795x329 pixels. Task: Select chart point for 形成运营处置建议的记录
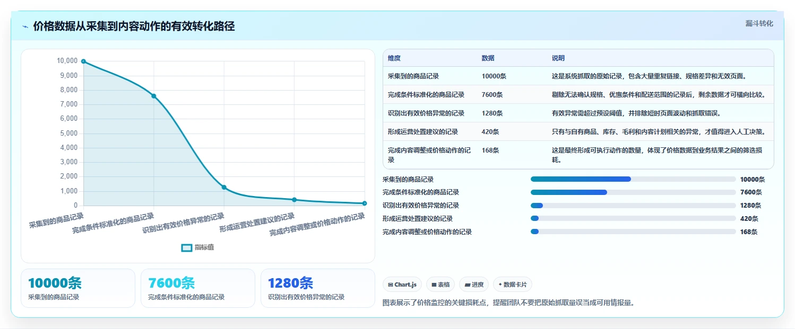pyautogui.click(x=294, y=200)
